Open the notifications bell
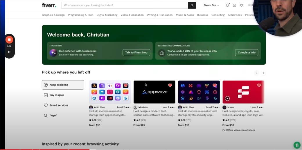The image size is (302, 150). click(227, 5)
